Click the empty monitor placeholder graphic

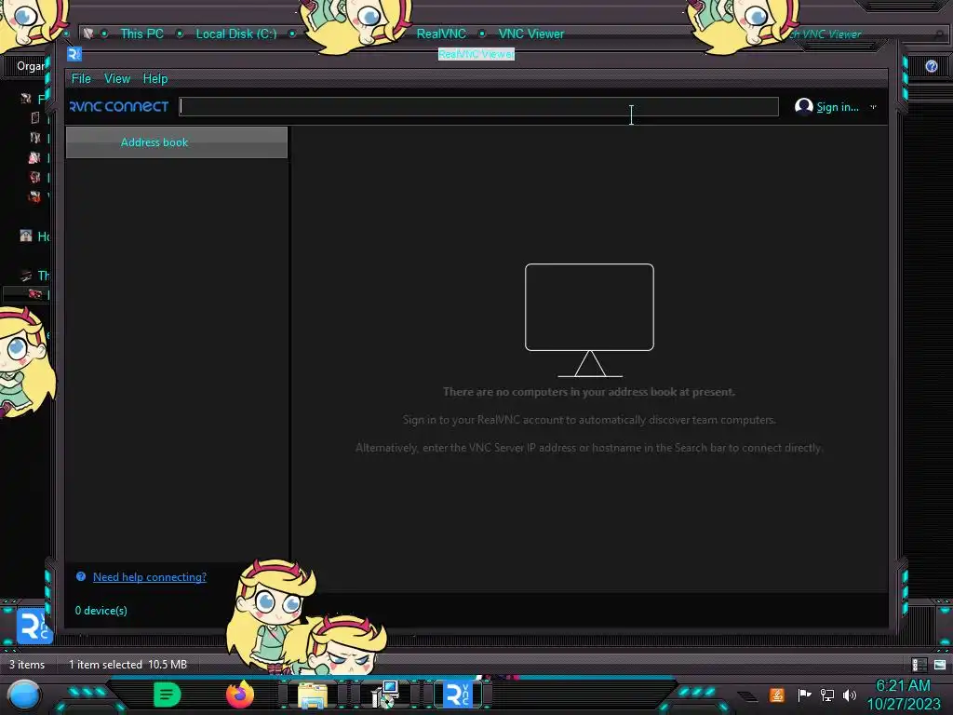pos(589,320)
